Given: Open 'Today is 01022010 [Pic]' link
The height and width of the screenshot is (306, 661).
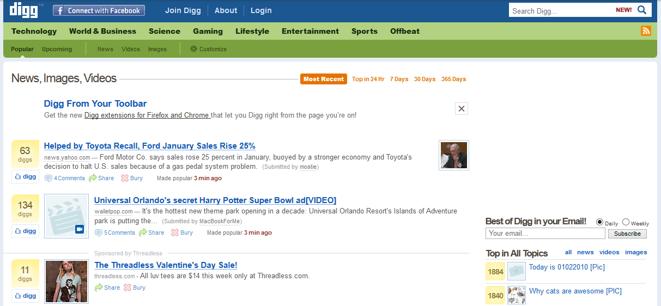Looking at the screenshot, I should tap(567, 267).
